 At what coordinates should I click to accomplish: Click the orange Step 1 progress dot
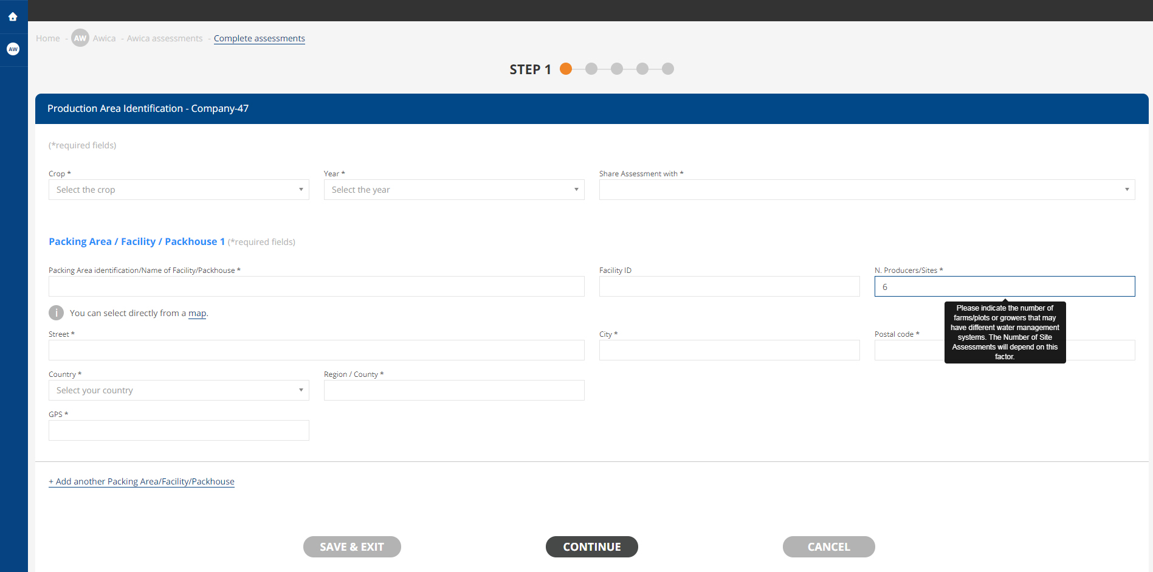[x=566, y=69]
